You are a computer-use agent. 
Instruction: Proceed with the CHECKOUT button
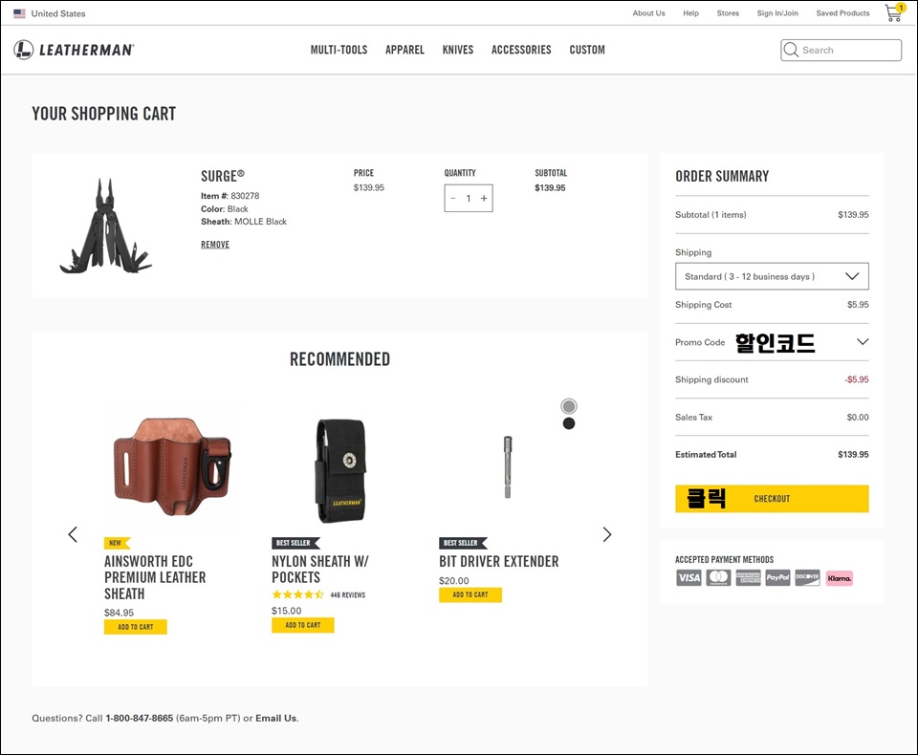click(x=772, y=499)
